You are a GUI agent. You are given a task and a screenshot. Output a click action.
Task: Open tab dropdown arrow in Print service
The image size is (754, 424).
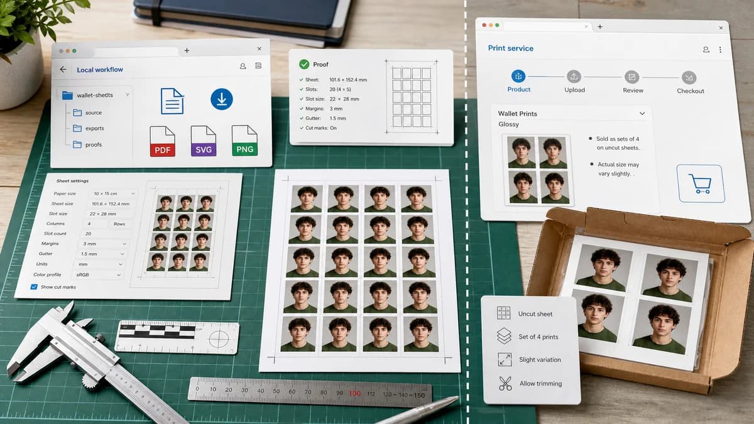[x=586, y=26]
